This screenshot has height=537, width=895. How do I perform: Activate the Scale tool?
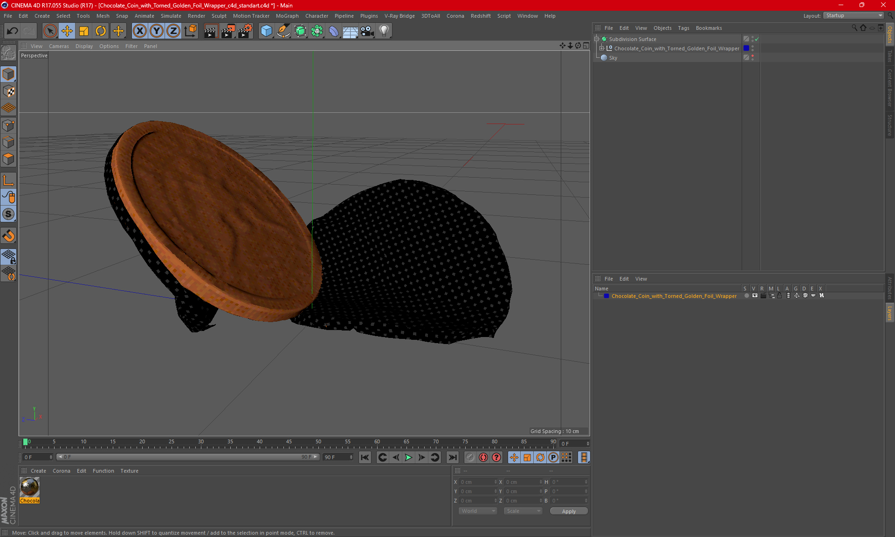tap(84, 31)
